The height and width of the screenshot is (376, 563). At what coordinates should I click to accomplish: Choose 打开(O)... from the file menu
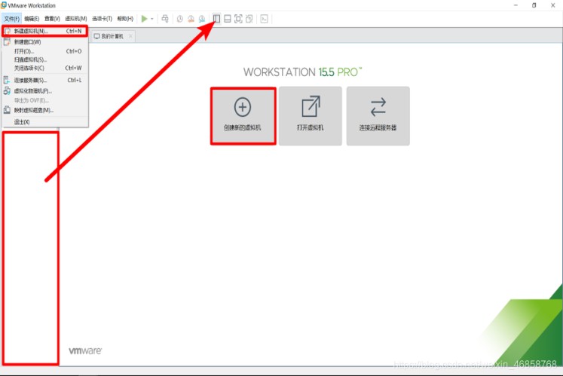[x=45, y=51]
